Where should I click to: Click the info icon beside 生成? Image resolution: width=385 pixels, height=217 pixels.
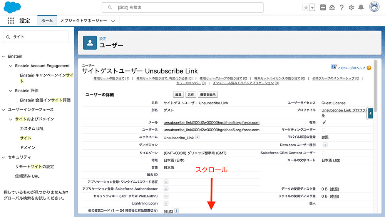tap(177, 210)
